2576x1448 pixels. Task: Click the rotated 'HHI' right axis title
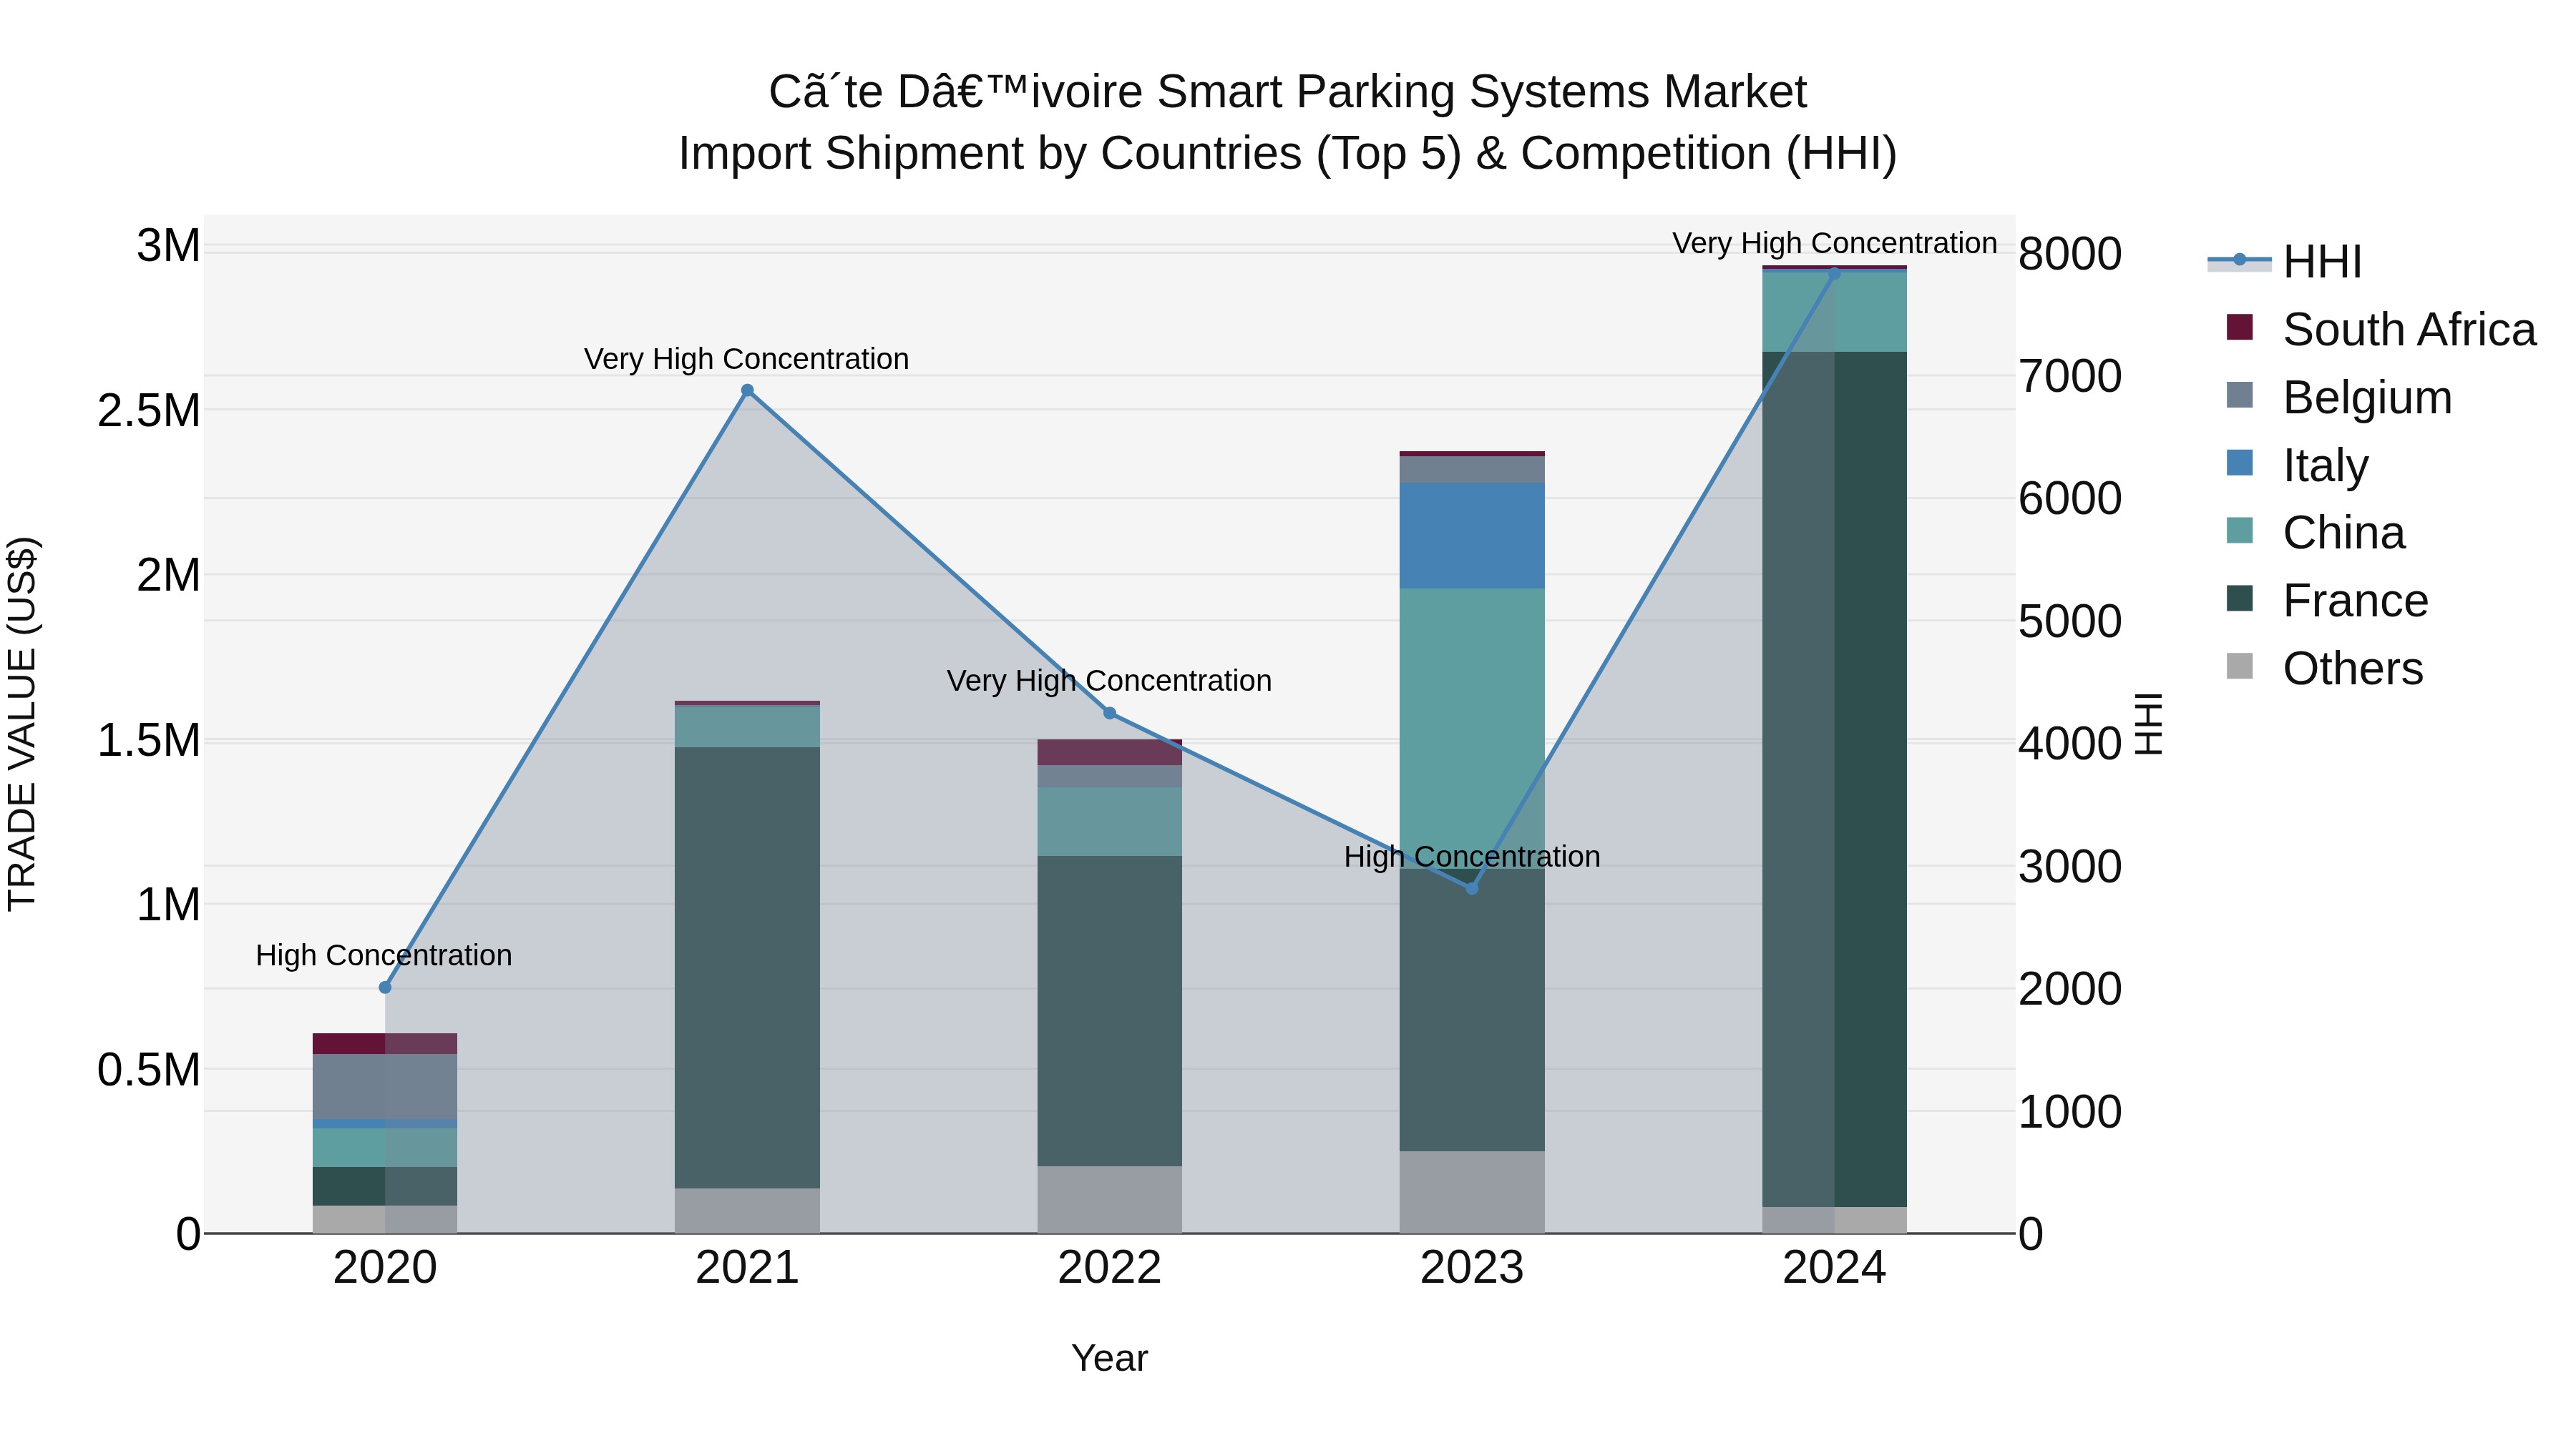pyautogui.click(x=2149, y=724)
